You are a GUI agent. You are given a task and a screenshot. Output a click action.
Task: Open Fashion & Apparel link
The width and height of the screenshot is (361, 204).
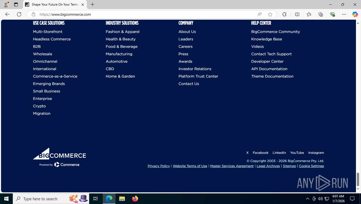123,32
